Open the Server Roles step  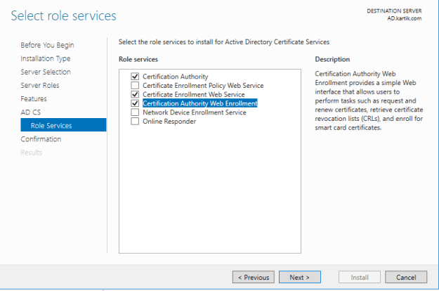point(40,86)
